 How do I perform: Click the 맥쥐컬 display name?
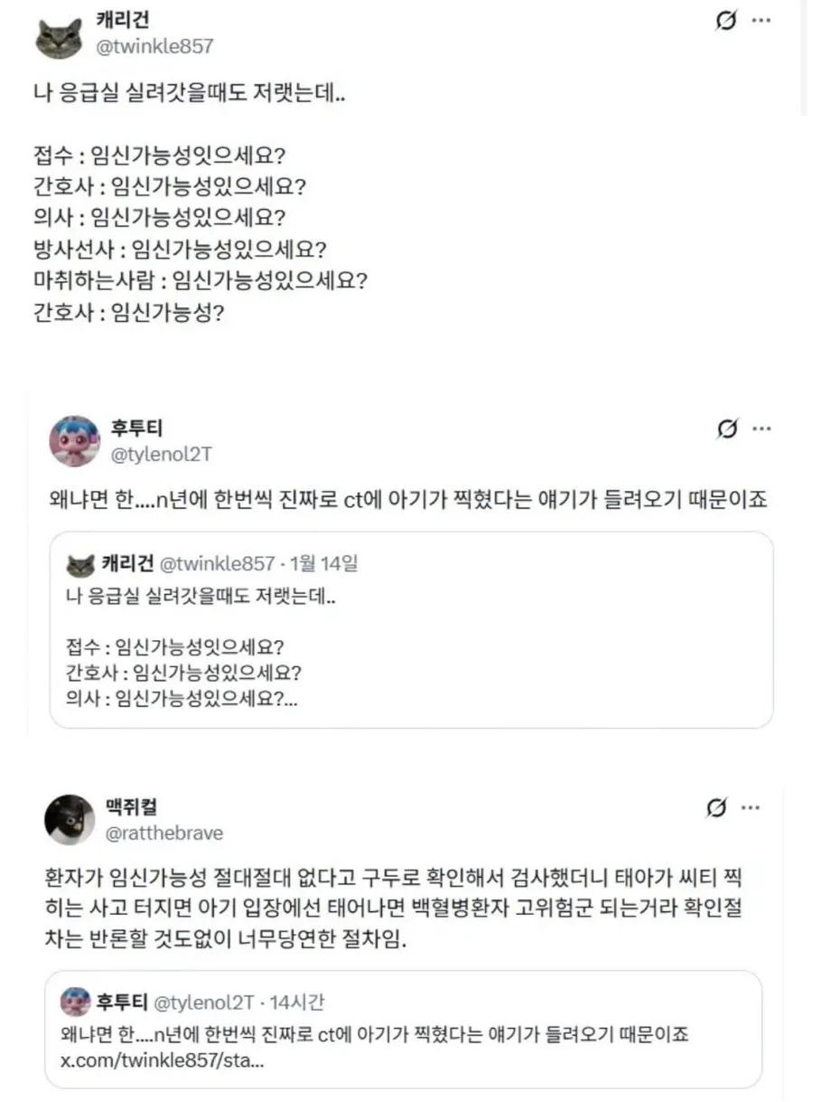(x=132, y=807)
